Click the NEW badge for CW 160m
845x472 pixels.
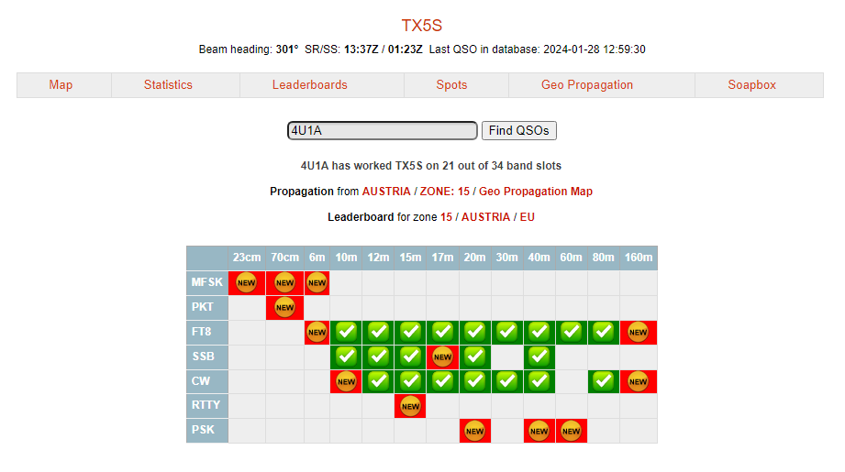[x=639, y=381]
